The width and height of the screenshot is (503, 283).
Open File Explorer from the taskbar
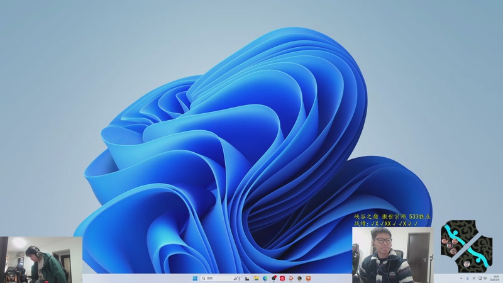(257, 278)
